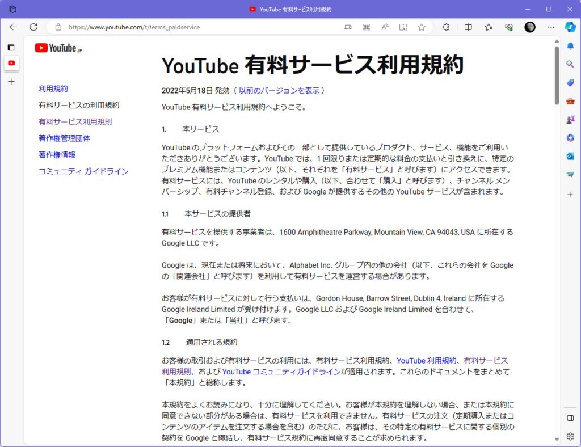Click the page scrollbar down arrow

(557, 439)
